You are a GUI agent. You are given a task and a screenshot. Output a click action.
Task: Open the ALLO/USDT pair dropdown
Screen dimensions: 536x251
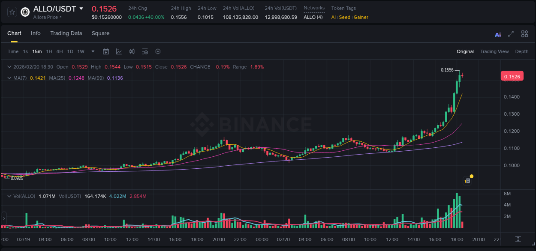click(81, 9)
